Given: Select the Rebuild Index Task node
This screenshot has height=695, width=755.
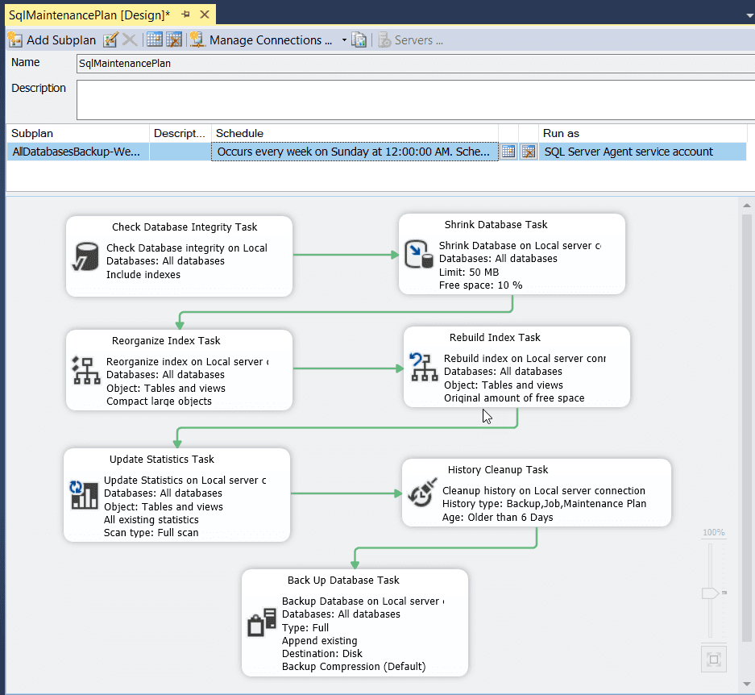Looking at the screenshot, I should click(x=516, y=367).
